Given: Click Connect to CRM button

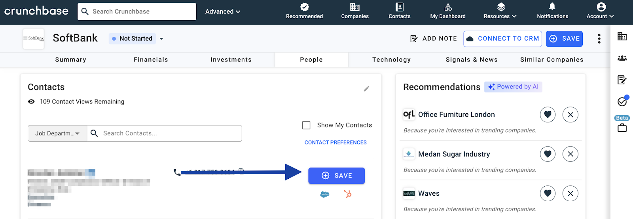Looking at the screenshot, I should pyautogui.click(x=503, y=39).
